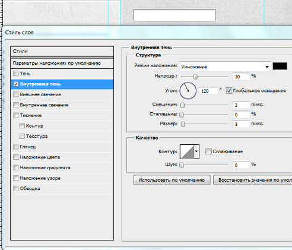Enable the Обводка checkbox
The width and height of the screenshot is (292, 250).
click(x=16, y=188)
